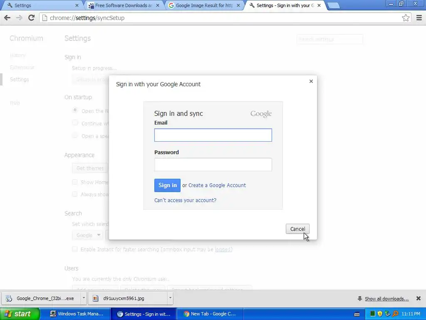Open the Google_Chrome exe download item
The width and height of the screenshot is (426, 320).
(x=41, y=298)
